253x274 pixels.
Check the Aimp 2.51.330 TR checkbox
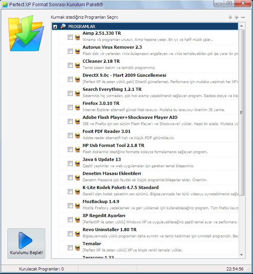coord(70,37)
